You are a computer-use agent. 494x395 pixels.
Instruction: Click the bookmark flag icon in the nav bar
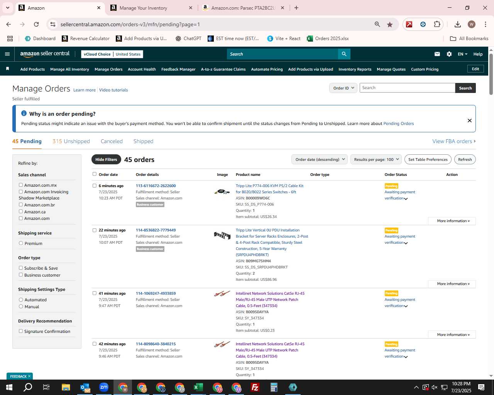point(7,69)
